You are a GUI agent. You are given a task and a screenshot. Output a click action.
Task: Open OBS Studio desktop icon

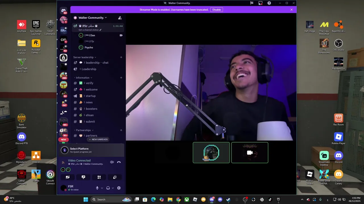coord(338,45)
